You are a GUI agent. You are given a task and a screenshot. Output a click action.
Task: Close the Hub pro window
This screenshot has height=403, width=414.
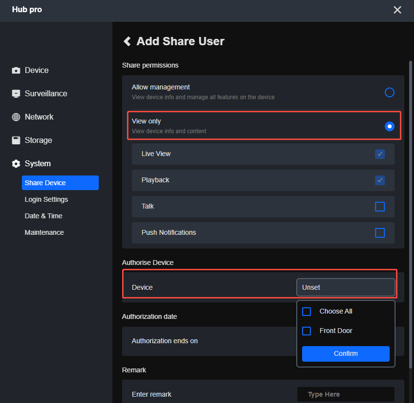(397, 10)
